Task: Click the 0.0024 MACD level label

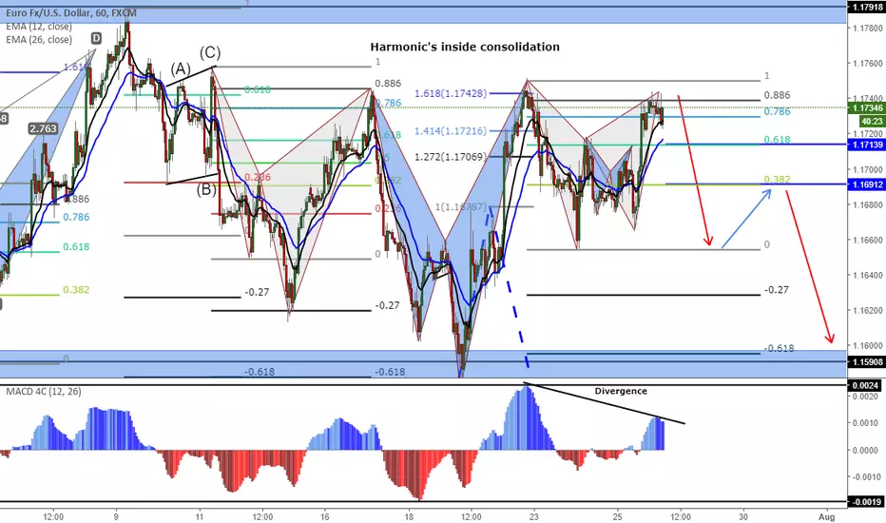Action: click(x=865, y=386)
